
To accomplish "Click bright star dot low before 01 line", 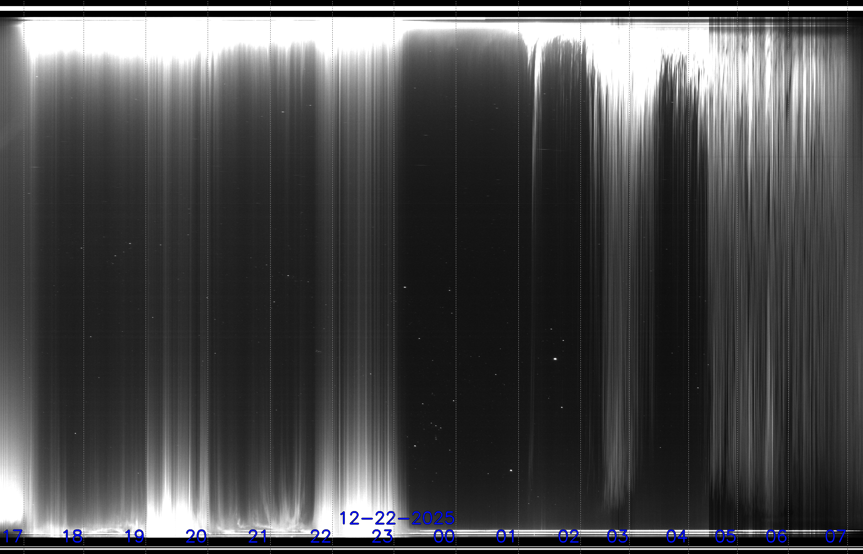I will pyautogui.click(x=511, y=470).
